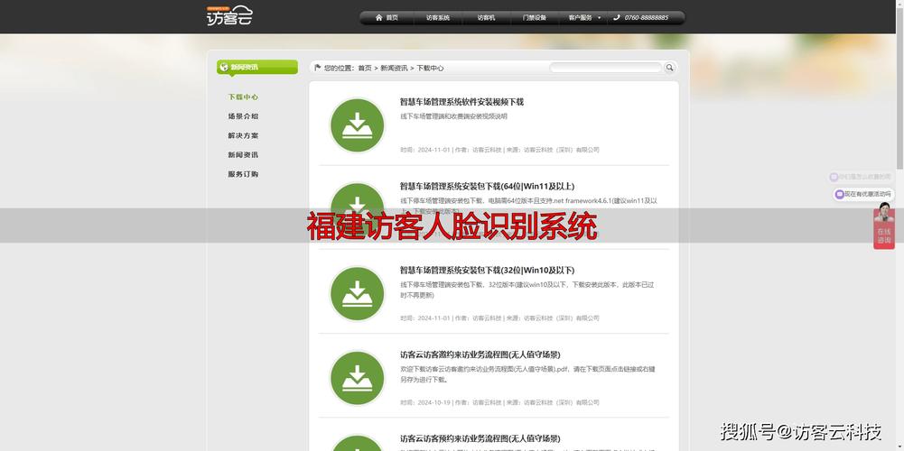Viewport: 904px width, 451px height.
Task: Click download icon for 智慧车场管理系统软件安装视频下载
Action: pos(357,125)
